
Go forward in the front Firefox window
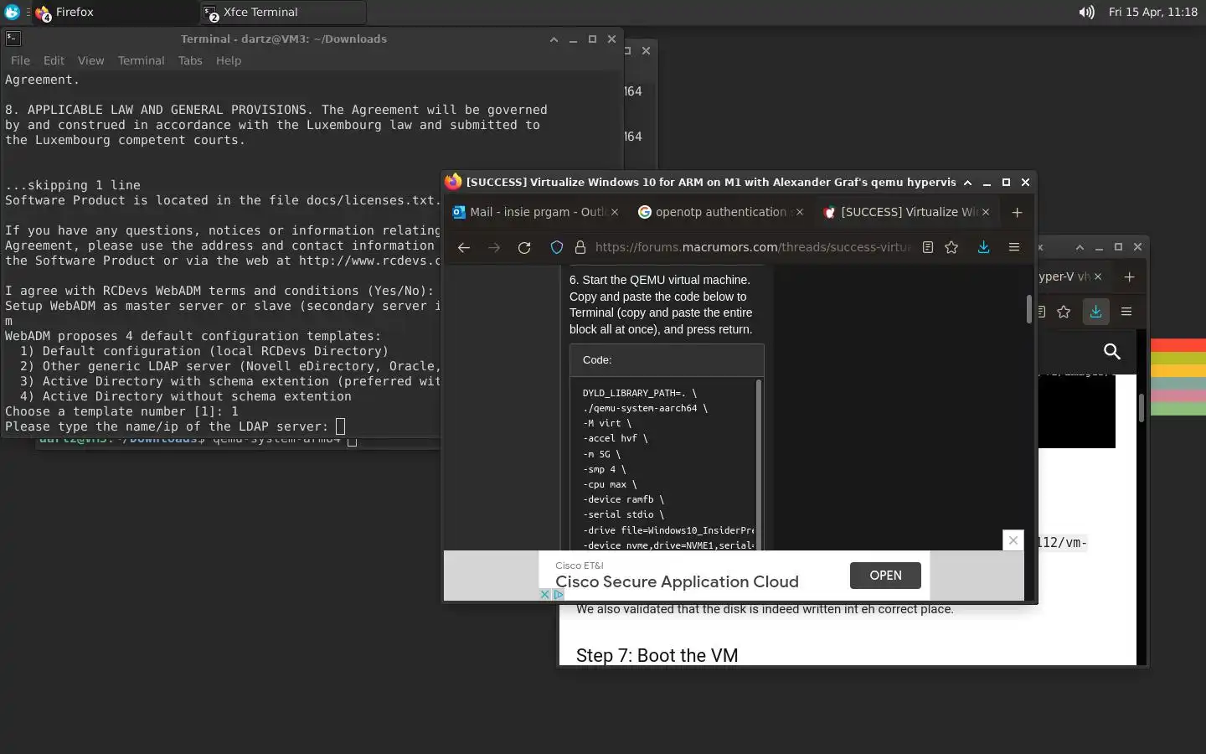(x=494, y=247)
